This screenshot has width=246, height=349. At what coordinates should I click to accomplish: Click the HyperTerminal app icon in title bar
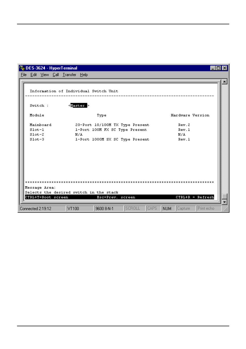click(22, 68)
